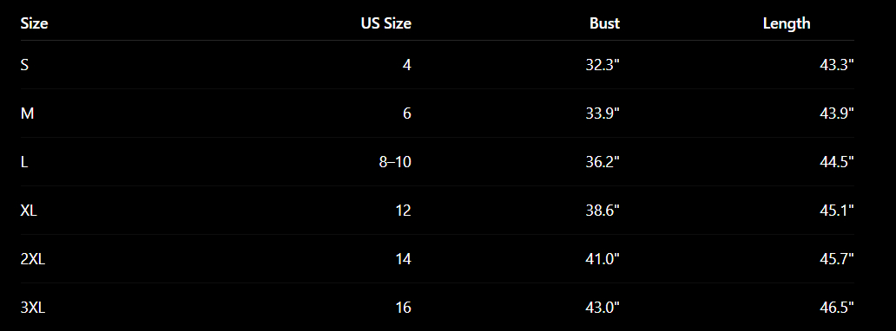Click the 3XL size row label
896x331 pixels.
click(33, 308)
